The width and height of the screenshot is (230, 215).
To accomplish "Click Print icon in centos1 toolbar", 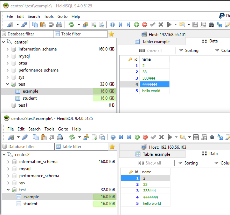I will click(59, 25).
